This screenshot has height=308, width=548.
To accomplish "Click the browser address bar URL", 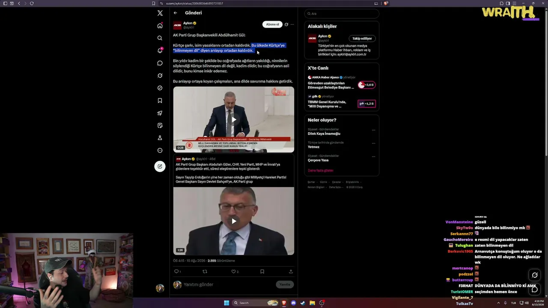I will tap(194, 3).
